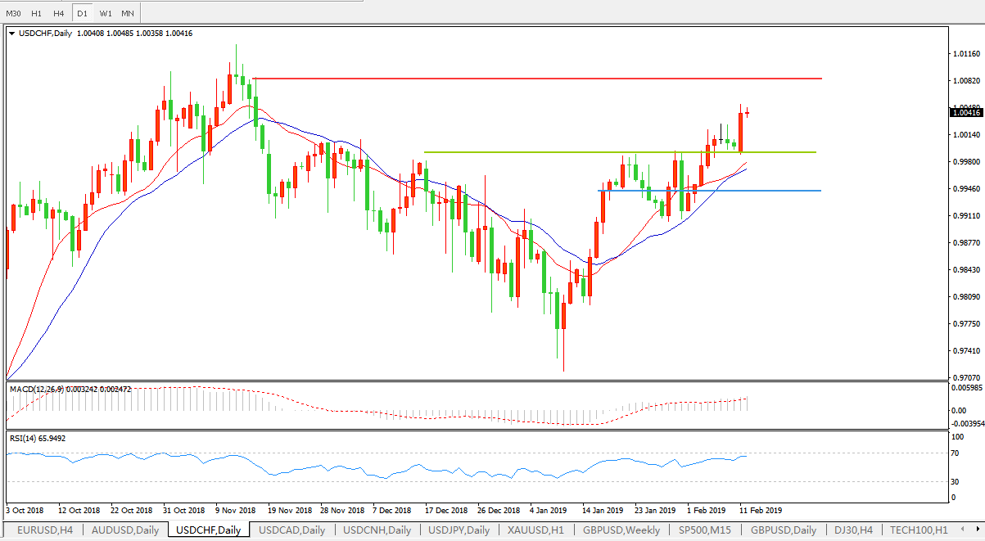Screen dimensions: 985x541
Task: Switch chart to W1 weekly timeframe
Action: click(x=106, y=13)
